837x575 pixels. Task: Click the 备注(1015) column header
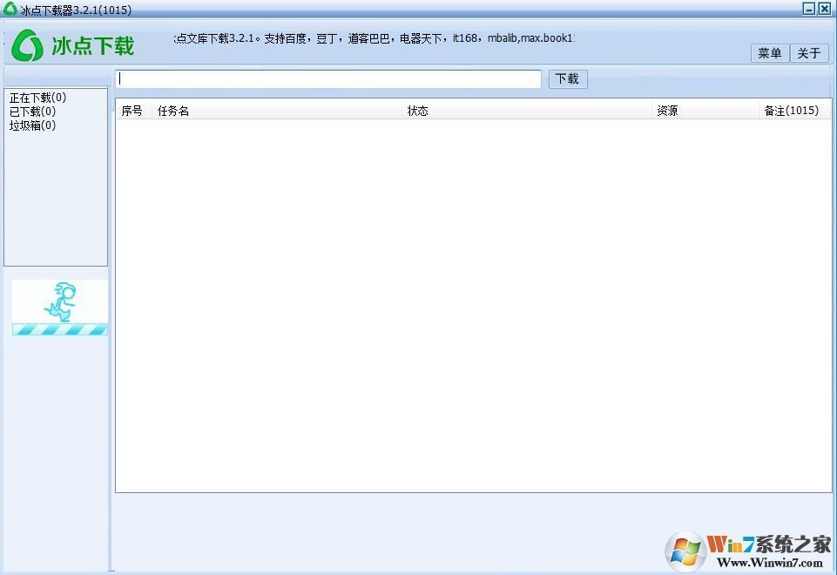pos(791,111)
